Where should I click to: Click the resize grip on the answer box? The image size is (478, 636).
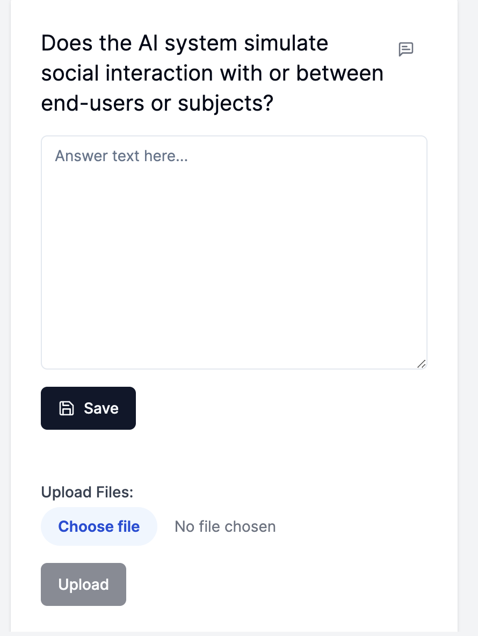pos(422,364)
